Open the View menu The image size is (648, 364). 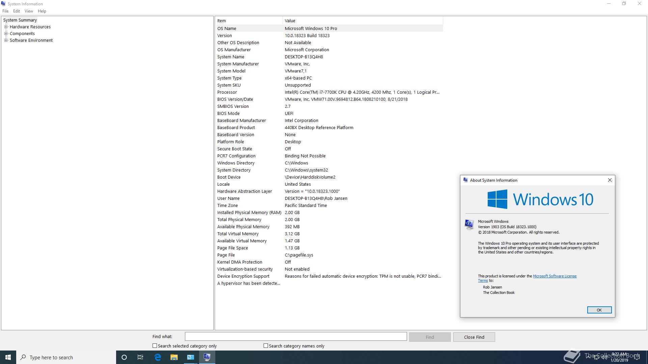[x=29, y=11]
